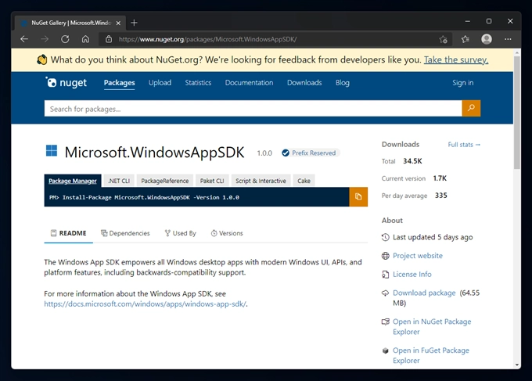Screen dimensions: 532x381
Task: Click the orange search magnifier button
Action: (471, 108)
